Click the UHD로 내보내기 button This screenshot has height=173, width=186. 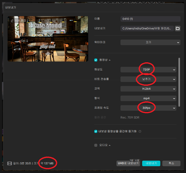128,163
